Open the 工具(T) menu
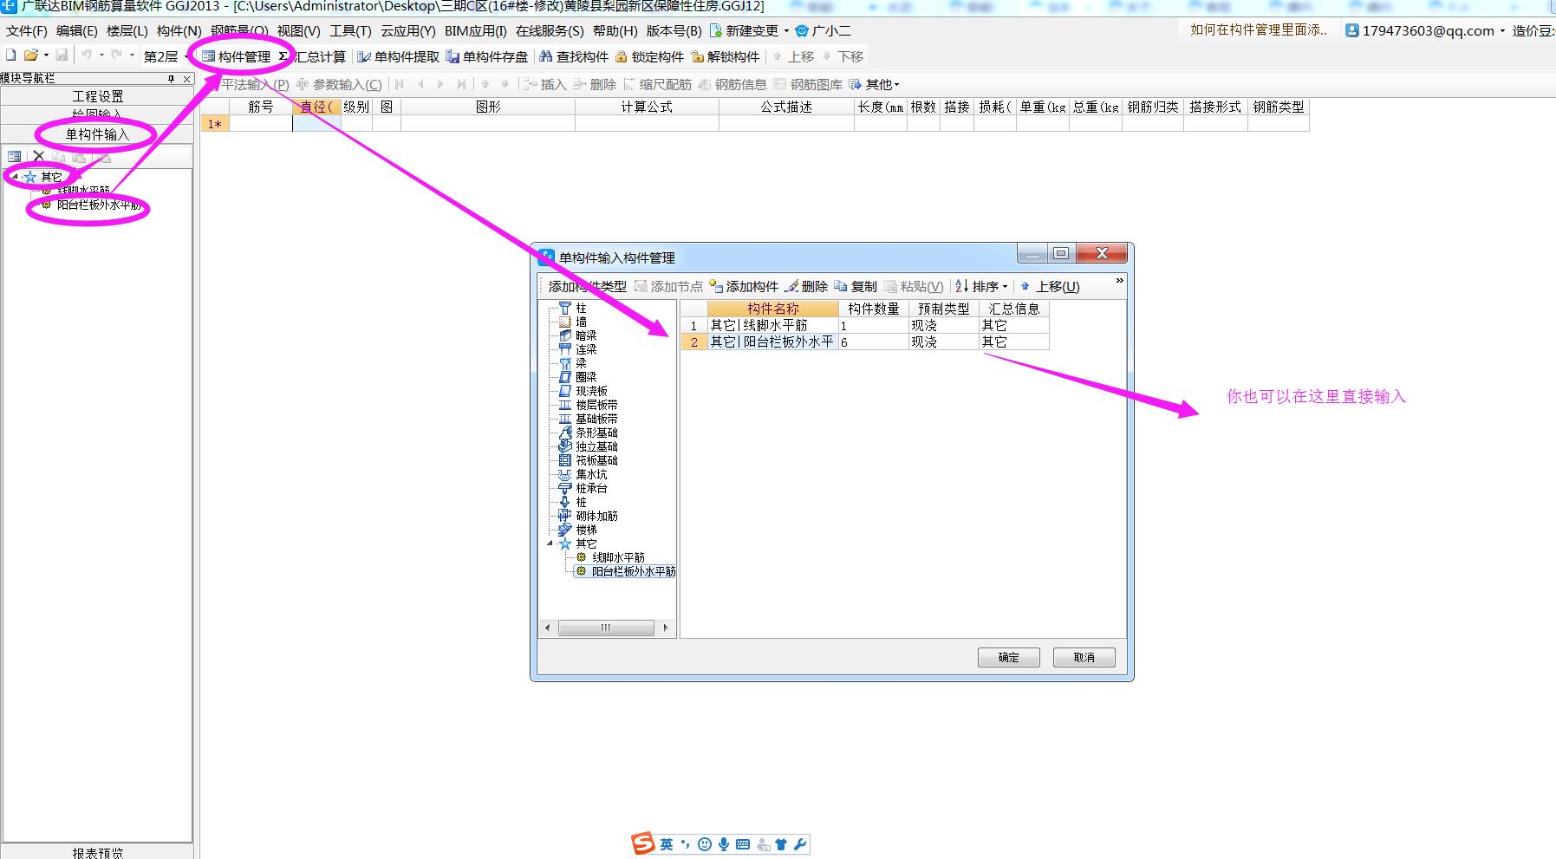Screen dimensions: 1556x859 tap(350, 31)
